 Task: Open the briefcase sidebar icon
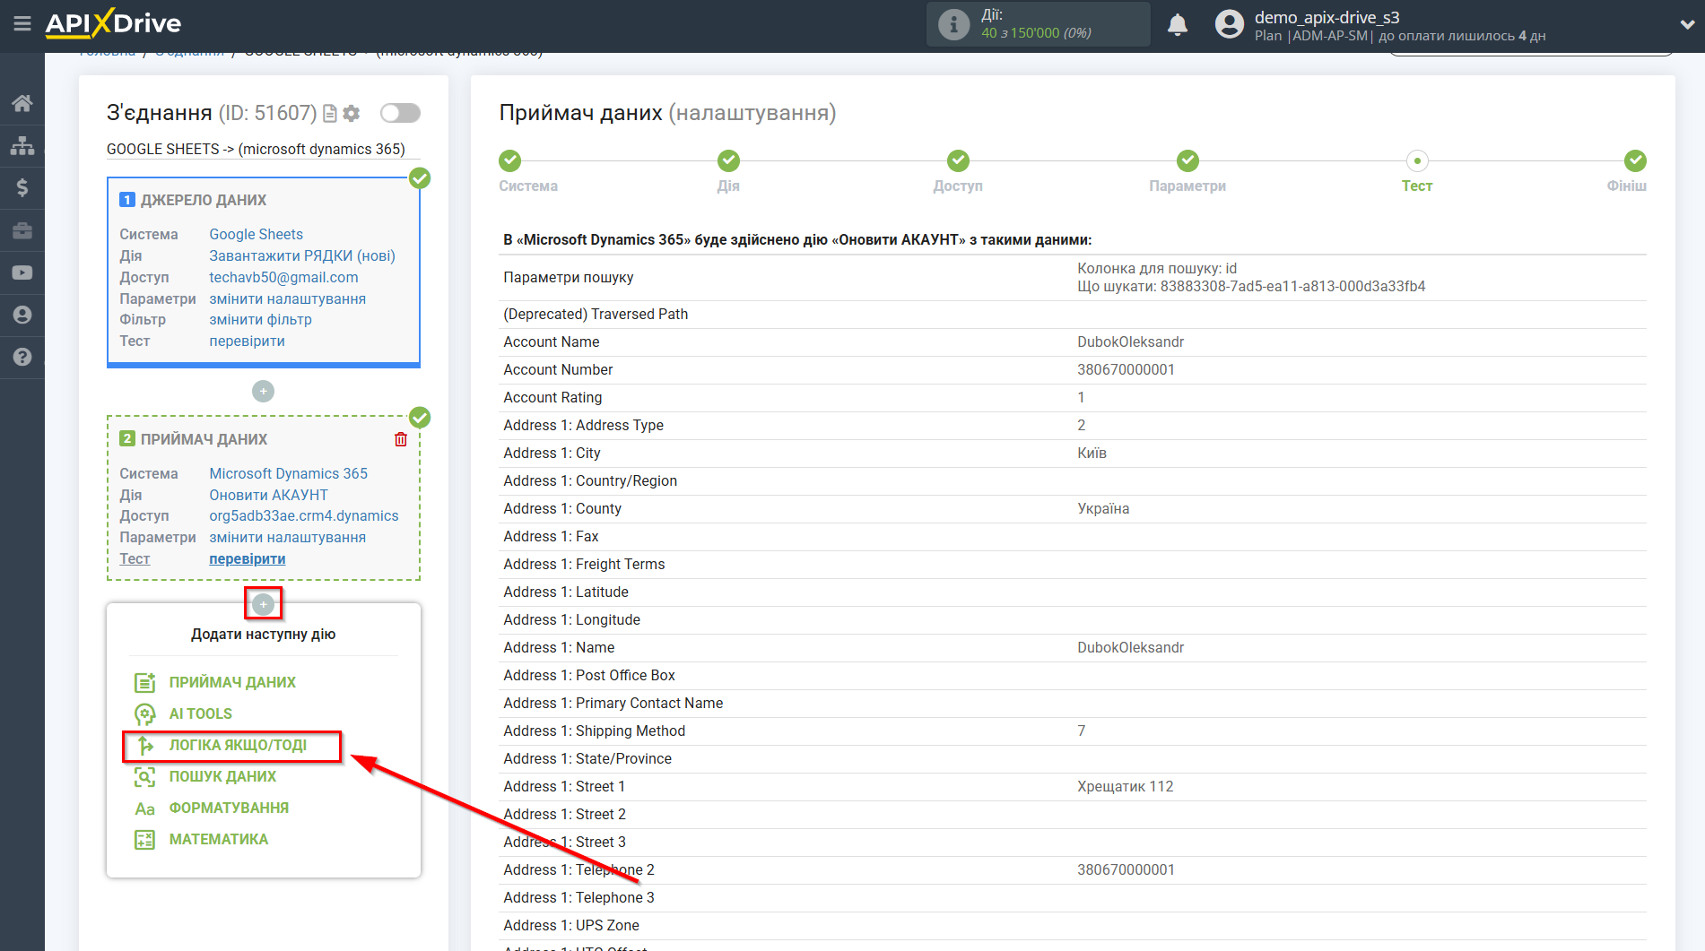click(22, 230)
